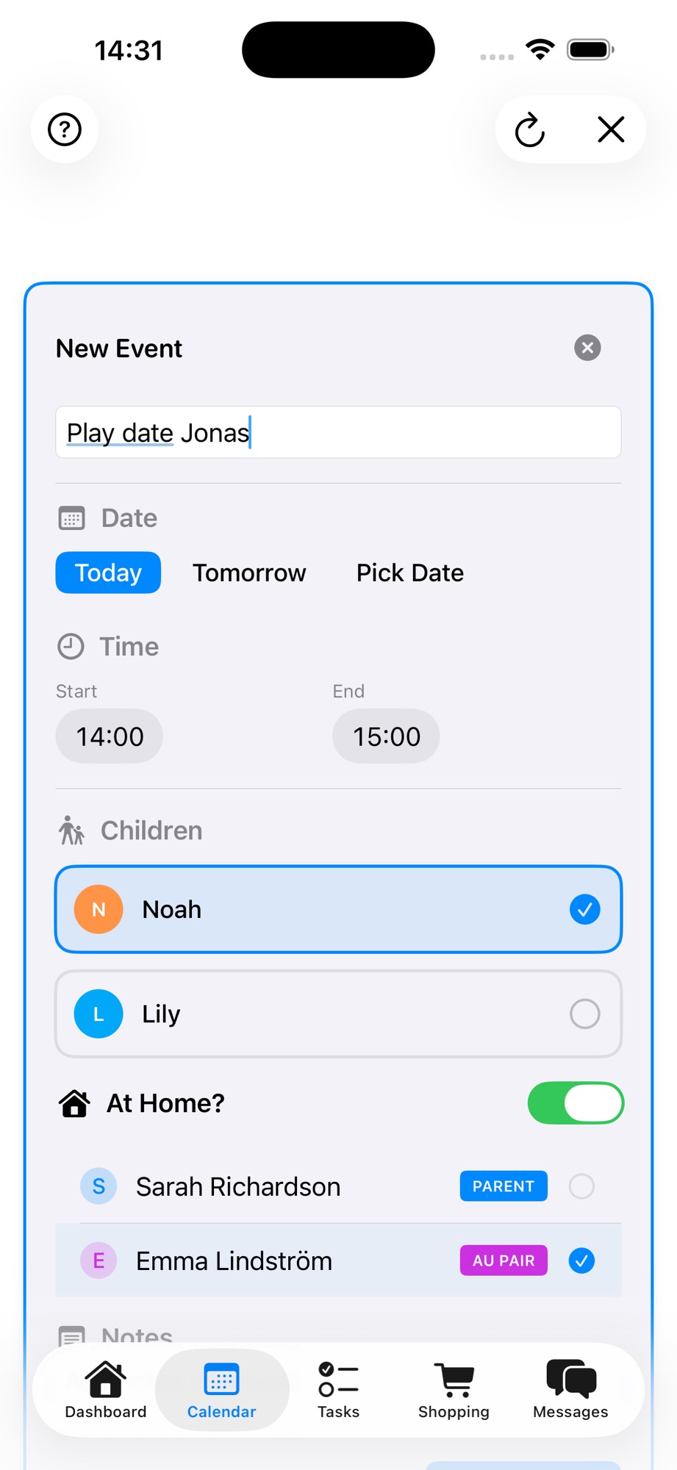The width and height of the screenshot is (677, 1470).
Task: Open the End time picker 15:00
Action: coord(386,736)
